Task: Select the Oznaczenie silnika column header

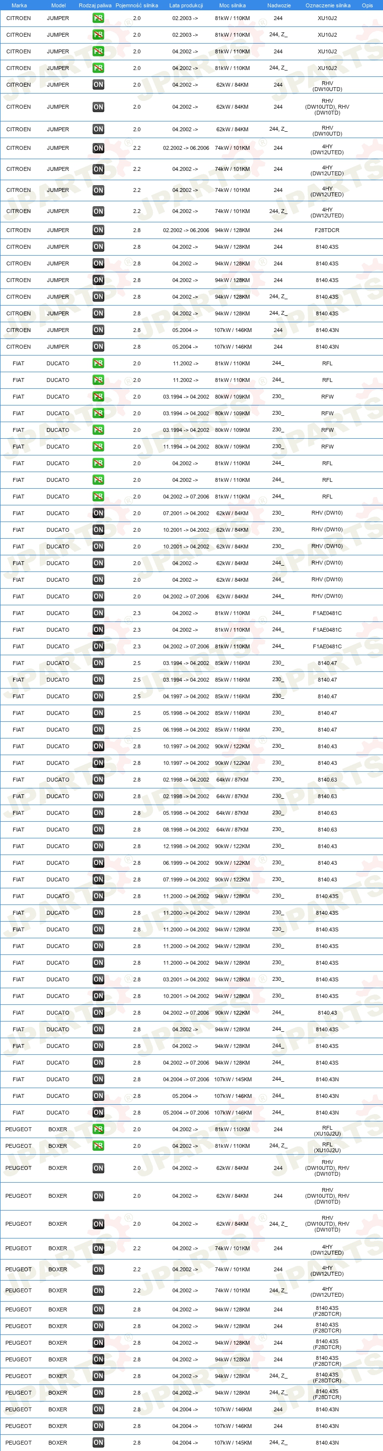Action: 328,6
